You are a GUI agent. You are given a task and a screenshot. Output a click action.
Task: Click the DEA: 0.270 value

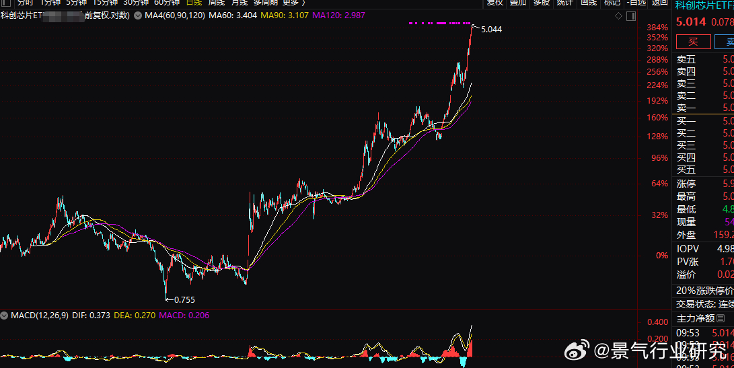coord(135,316)
